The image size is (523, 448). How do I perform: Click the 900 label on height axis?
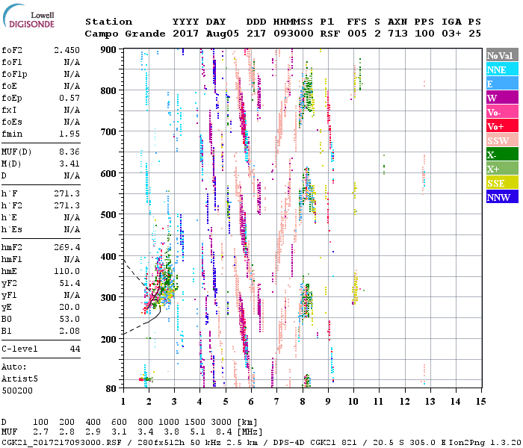[x=109, y=50]
